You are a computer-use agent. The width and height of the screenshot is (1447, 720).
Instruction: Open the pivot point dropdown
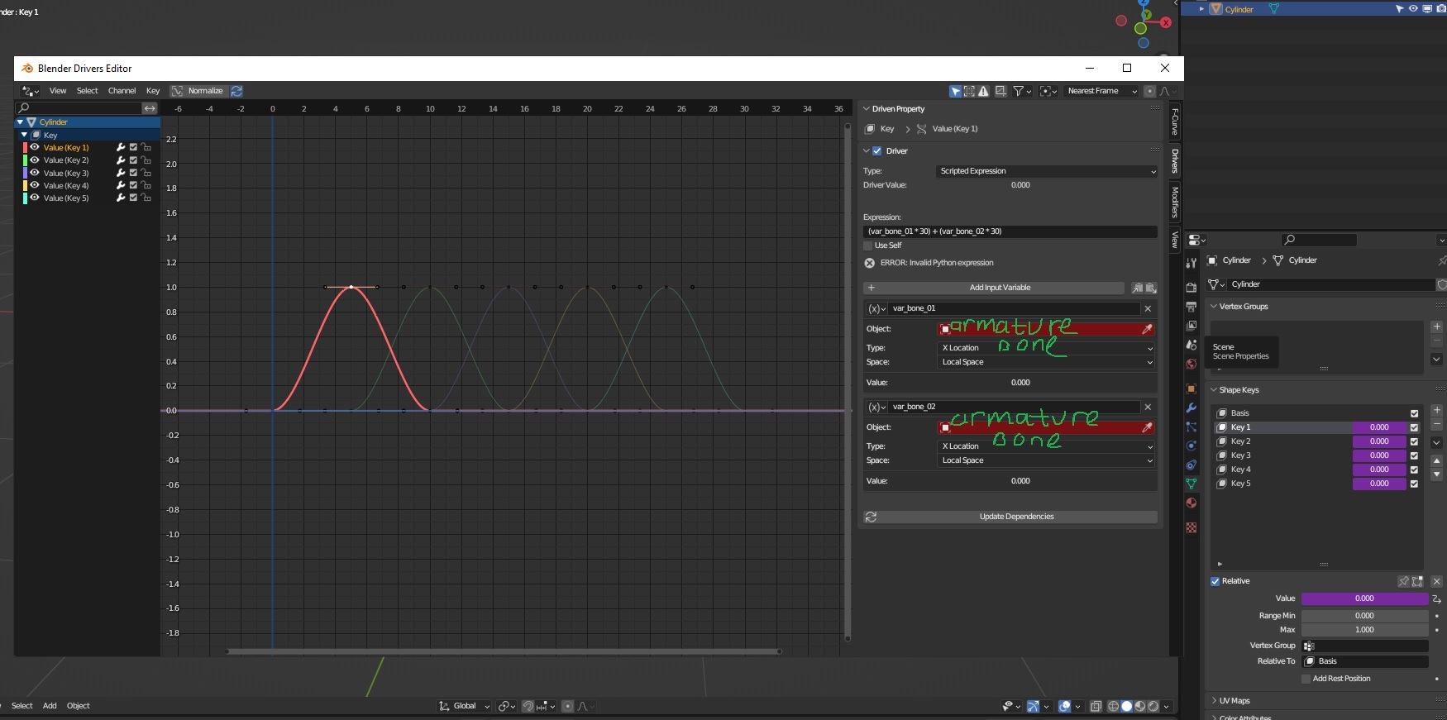[1048, 91]
